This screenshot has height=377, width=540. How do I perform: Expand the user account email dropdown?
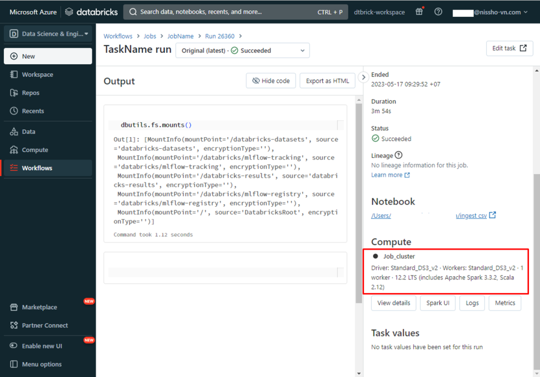pos(490,12)
